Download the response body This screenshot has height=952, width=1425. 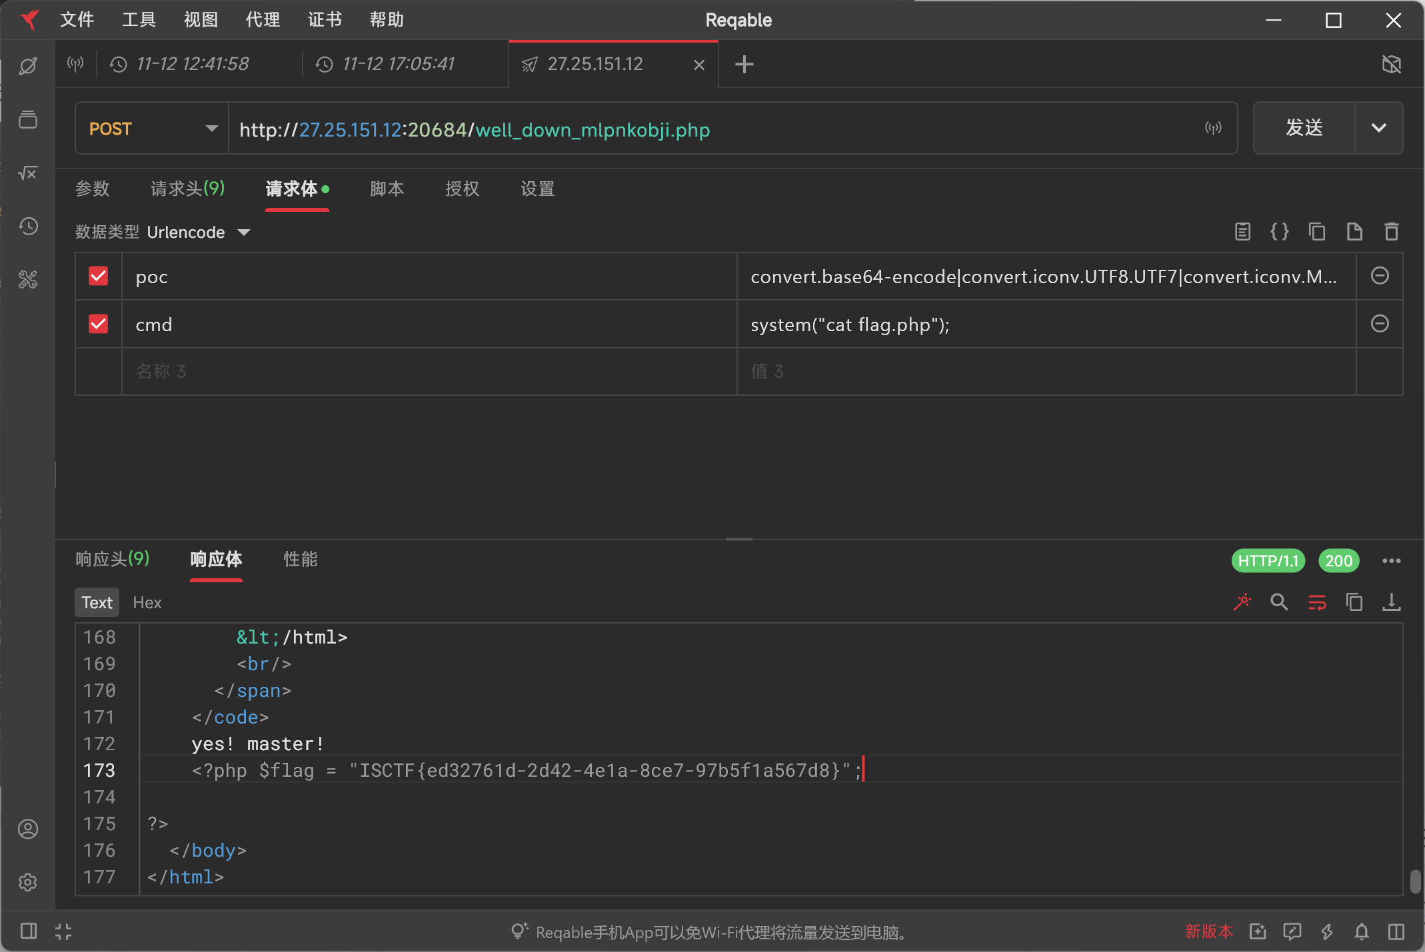click(1391, 602)
